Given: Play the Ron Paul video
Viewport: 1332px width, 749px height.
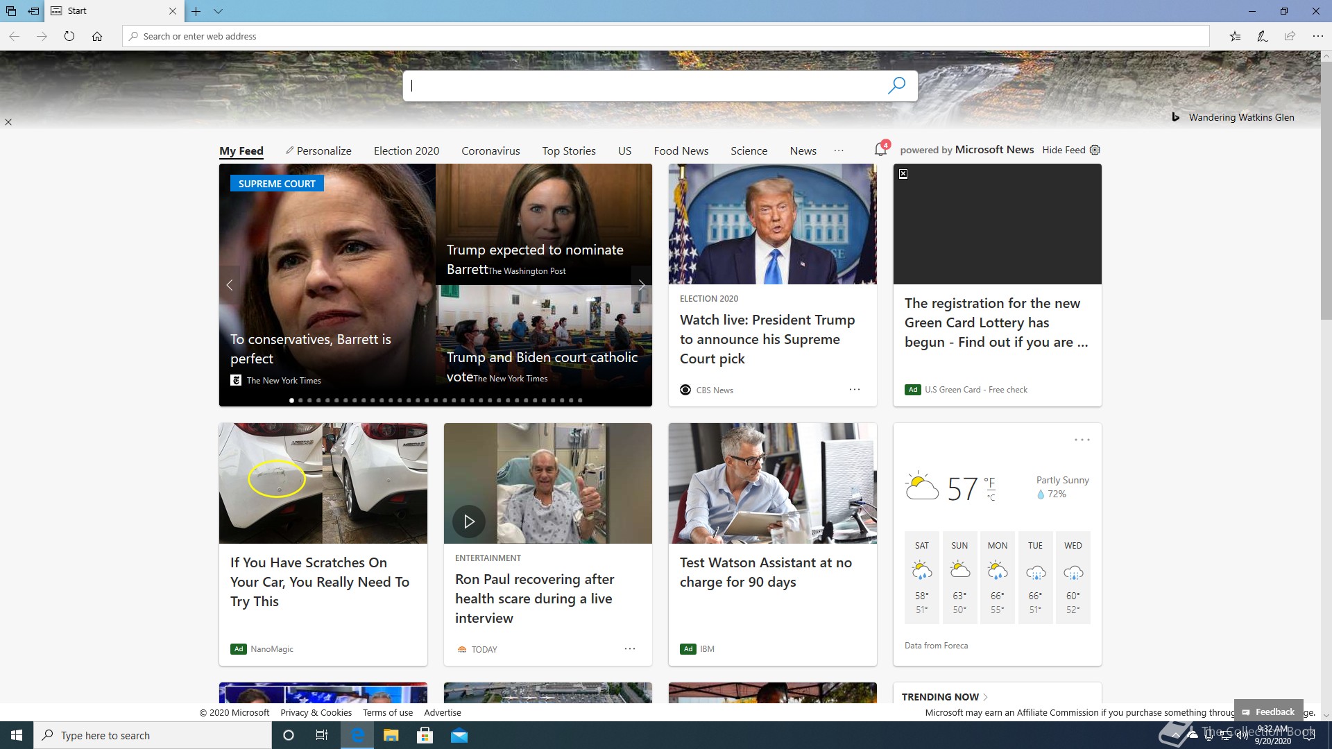Looking at the screenshot, I should point(469,521).
